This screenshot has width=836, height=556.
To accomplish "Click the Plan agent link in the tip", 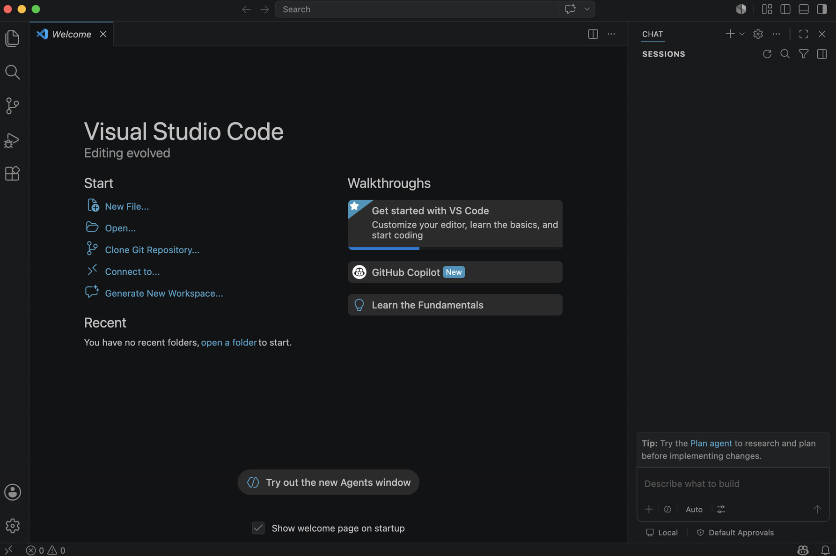I will (x=711, y=443).
